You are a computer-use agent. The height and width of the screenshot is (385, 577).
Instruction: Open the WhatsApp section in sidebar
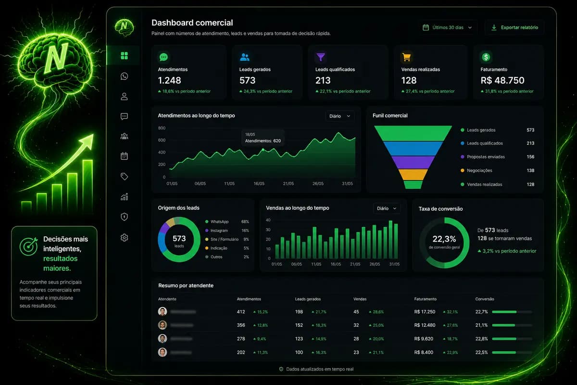[x=124, y=76]
